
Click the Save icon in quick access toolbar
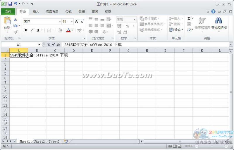coord(10,4)
